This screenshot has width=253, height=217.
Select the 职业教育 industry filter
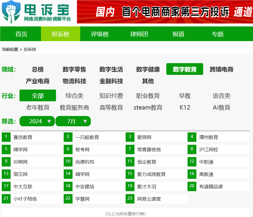(148, 96)
